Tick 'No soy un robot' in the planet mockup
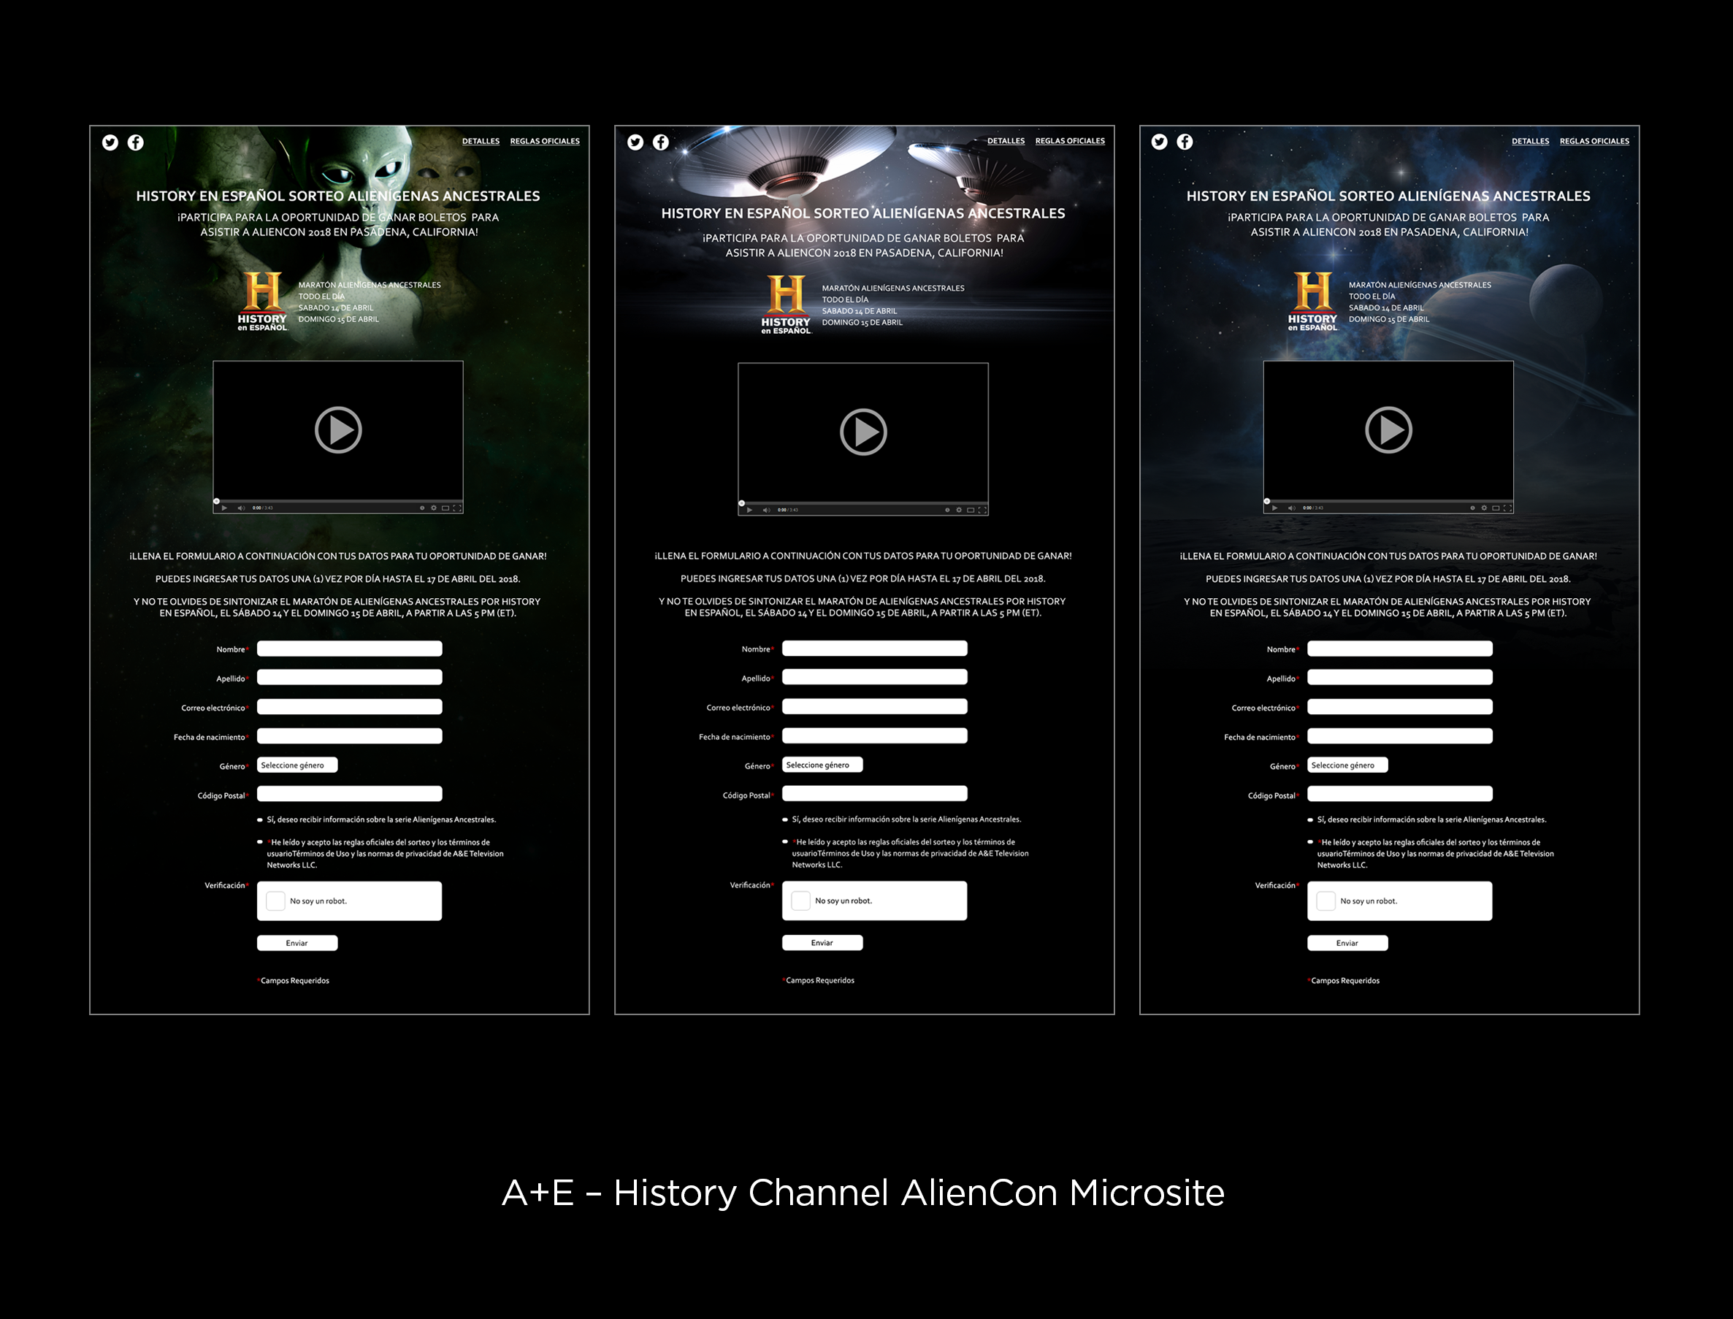1733x1319 pixels. tap(1325, 901)
